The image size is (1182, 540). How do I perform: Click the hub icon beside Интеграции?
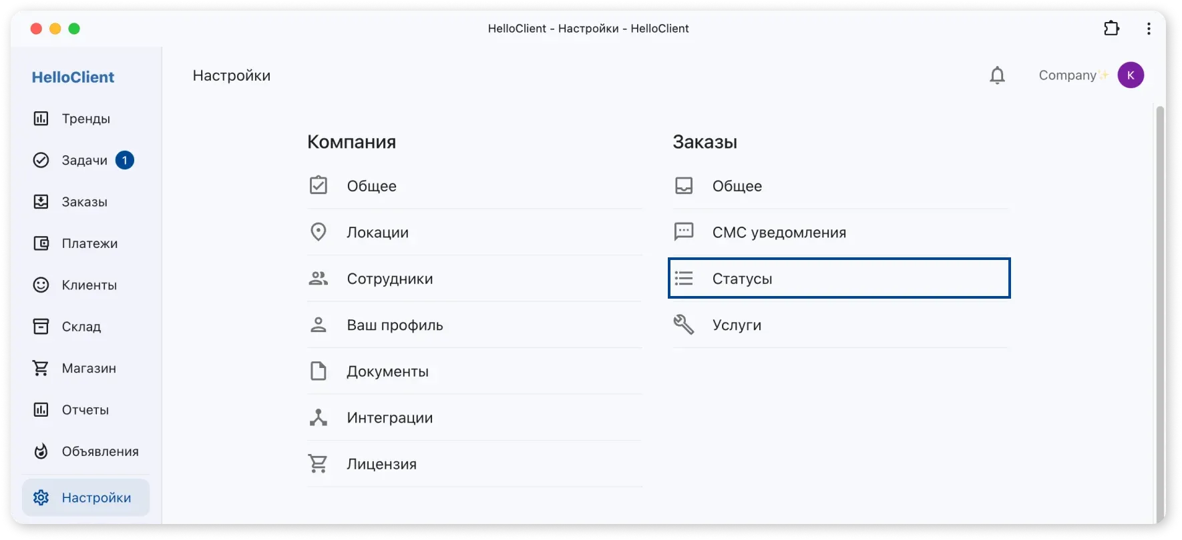(319, 417)
